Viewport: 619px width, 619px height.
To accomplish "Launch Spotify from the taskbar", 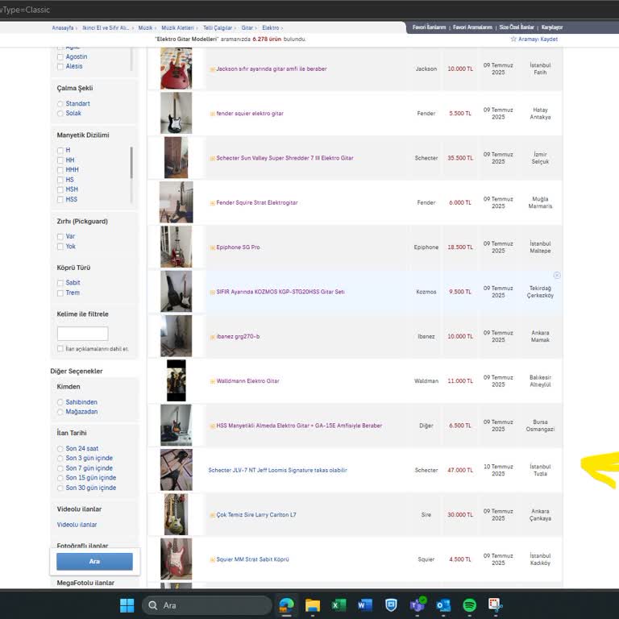I will point(469,605).
